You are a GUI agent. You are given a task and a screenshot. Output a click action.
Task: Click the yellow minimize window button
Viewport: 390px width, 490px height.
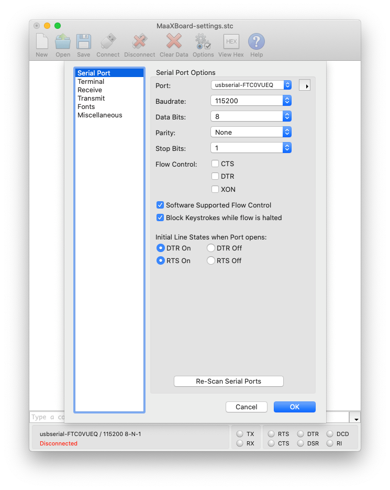click(x=47, y=26)
